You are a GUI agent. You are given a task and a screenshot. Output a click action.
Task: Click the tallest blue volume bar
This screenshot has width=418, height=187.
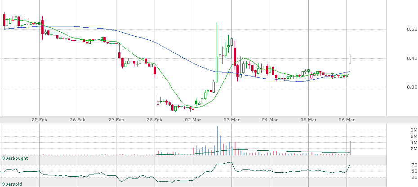click(218, 140)
